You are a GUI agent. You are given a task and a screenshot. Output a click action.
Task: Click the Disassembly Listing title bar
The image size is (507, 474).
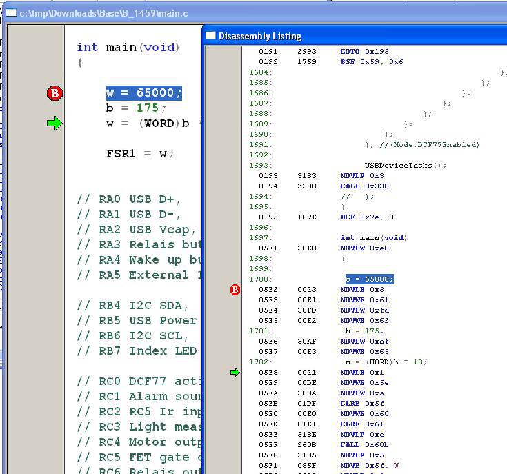pos(355,36)
